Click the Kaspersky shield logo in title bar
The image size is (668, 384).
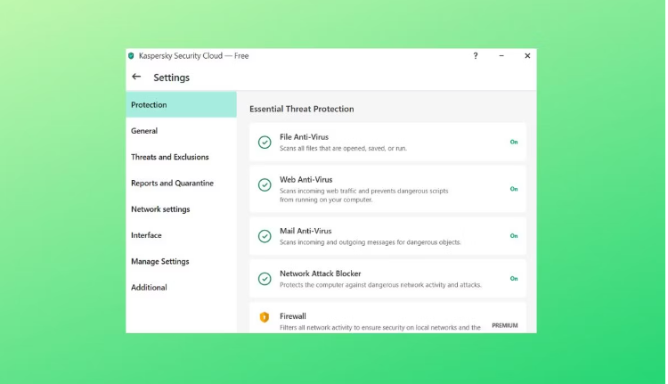pos(132,56)
